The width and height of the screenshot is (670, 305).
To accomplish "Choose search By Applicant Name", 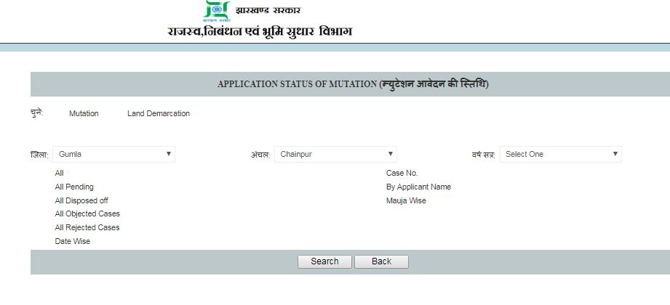I will [418, 187].
